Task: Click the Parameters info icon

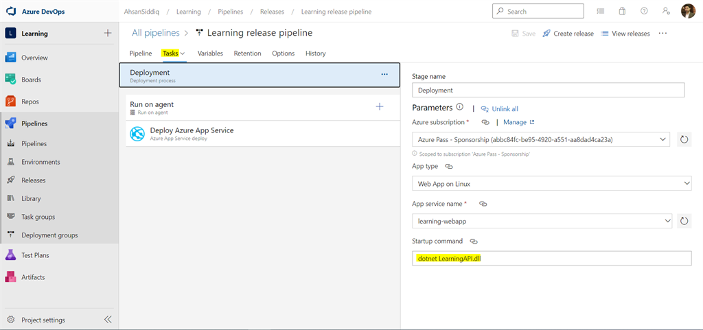Action: (x=460, y=108)
